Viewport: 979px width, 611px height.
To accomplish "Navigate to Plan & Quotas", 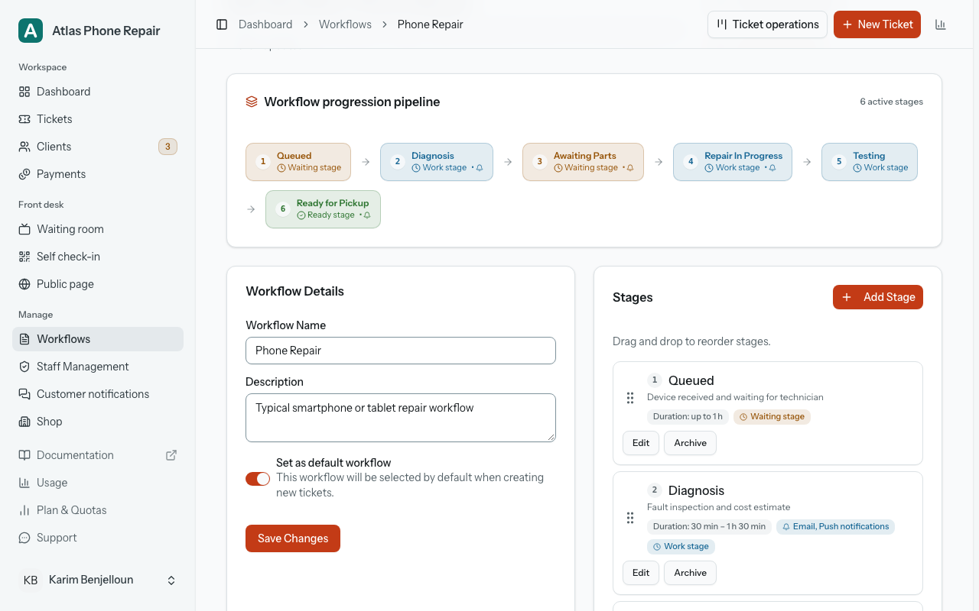I will coord(98,510).
